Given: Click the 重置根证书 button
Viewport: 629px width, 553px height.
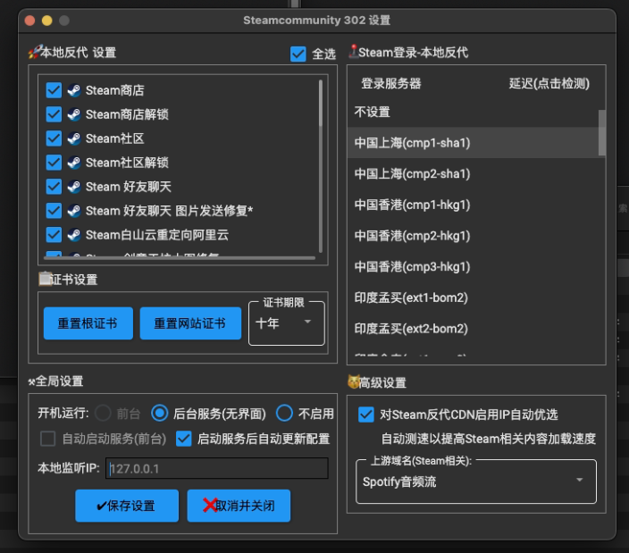Looking at the screenshot, I should [x=88, y=323].
